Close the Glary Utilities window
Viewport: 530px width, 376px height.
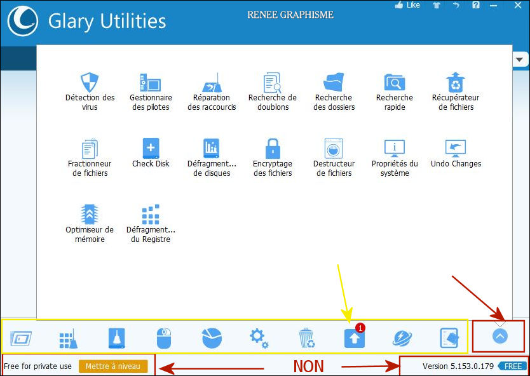[x=518, y=5]
